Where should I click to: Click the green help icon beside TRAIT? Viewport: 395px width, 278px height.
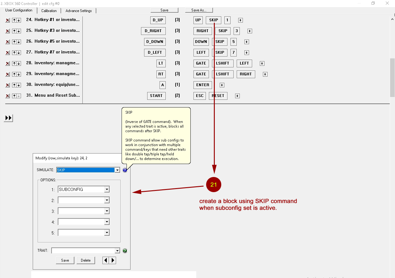(x=125, y=251)
